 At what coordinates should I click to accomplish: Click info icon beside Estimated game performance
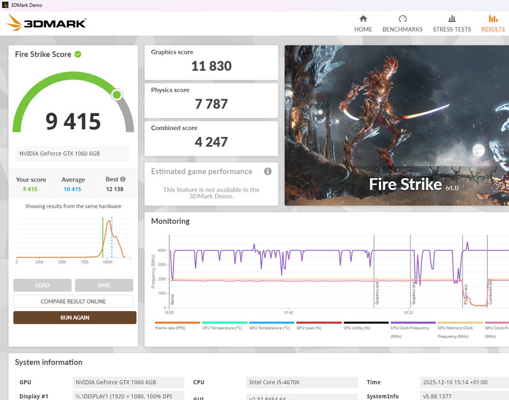click(x=268, y=171)
